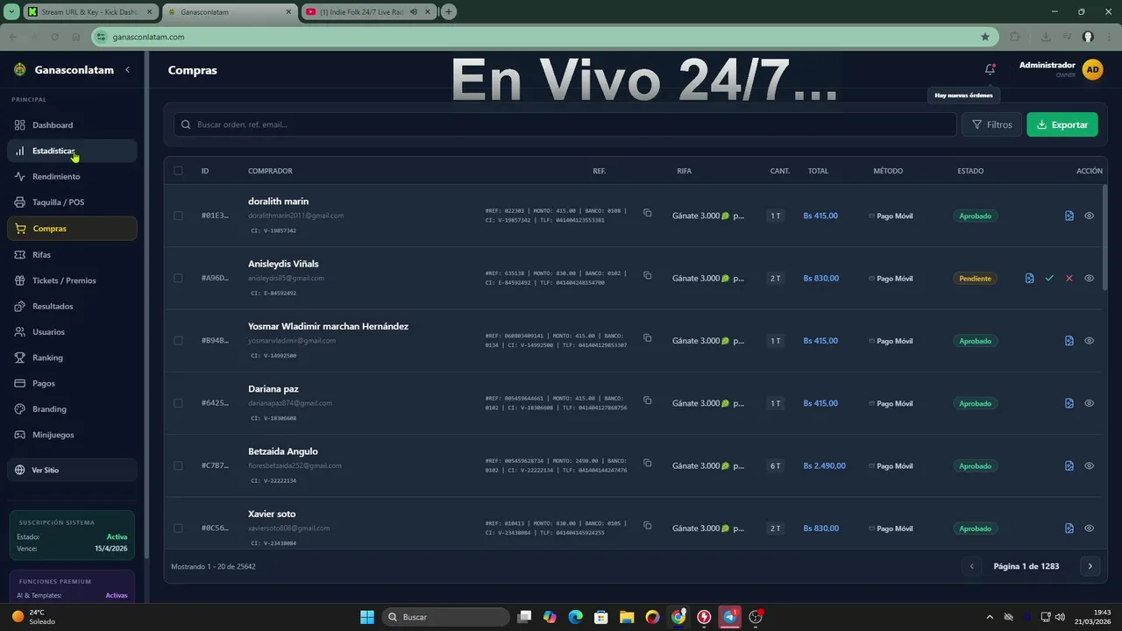
Task: Check the doralith marin row checkbox
Action: tap(178, 216)
